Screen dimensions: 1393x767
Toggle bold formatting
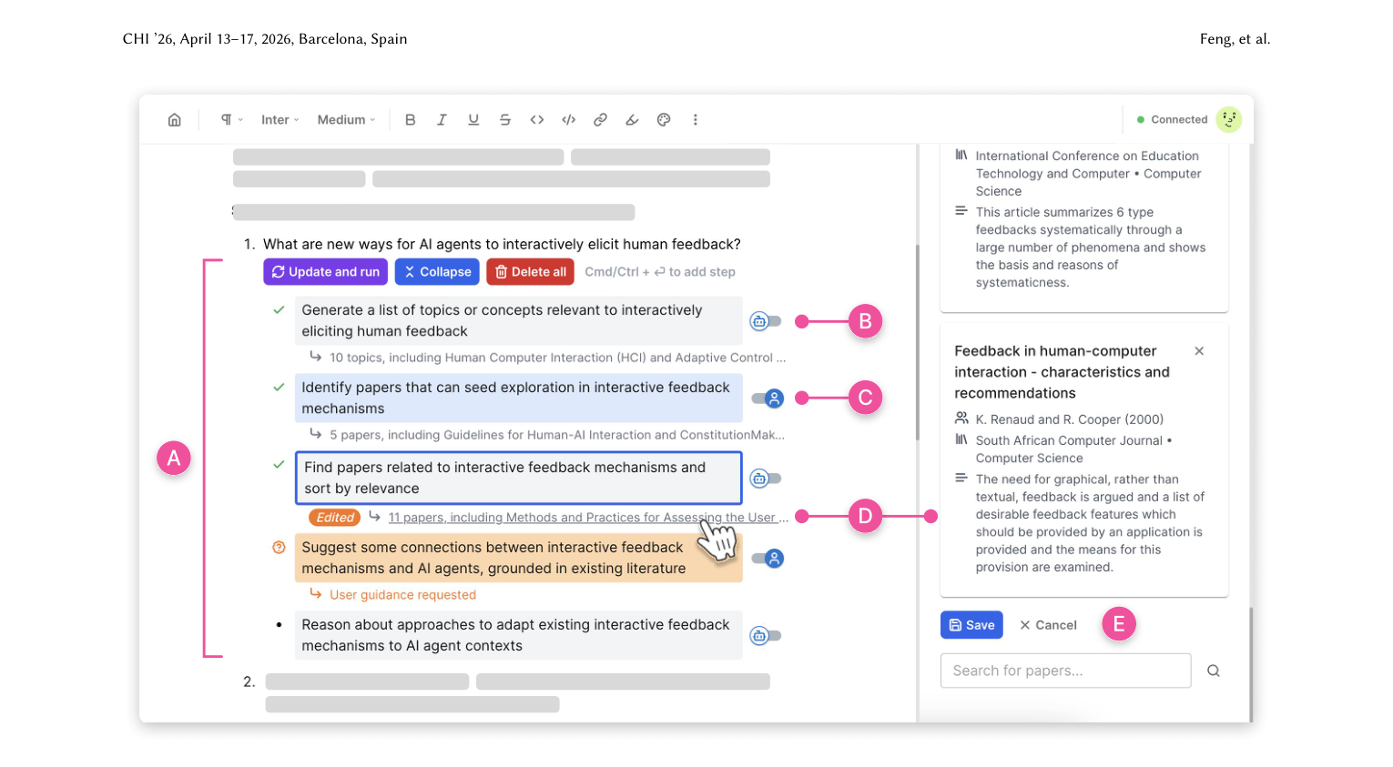(x=411, y=120)
